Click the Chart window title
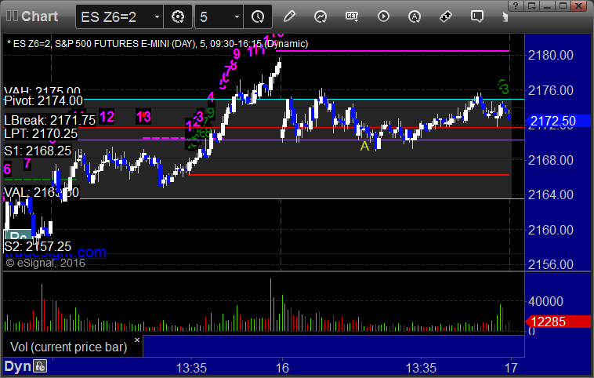594x378 pixels. (39, 16)
